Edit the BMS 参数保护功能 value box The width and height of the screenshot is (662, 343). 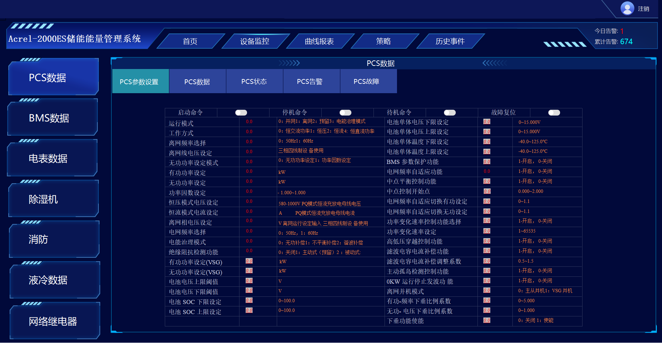487,161
